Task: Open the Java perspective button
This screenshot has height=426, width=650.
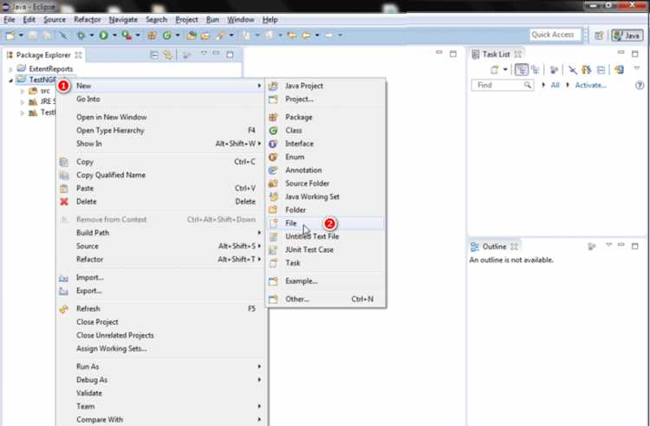Action: (x=627, y=35)
